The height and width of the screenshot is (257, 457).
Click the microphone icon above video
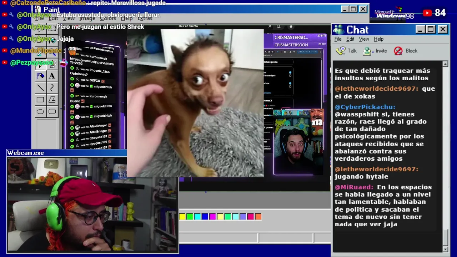pyautogui.click(x=291, y=26)
